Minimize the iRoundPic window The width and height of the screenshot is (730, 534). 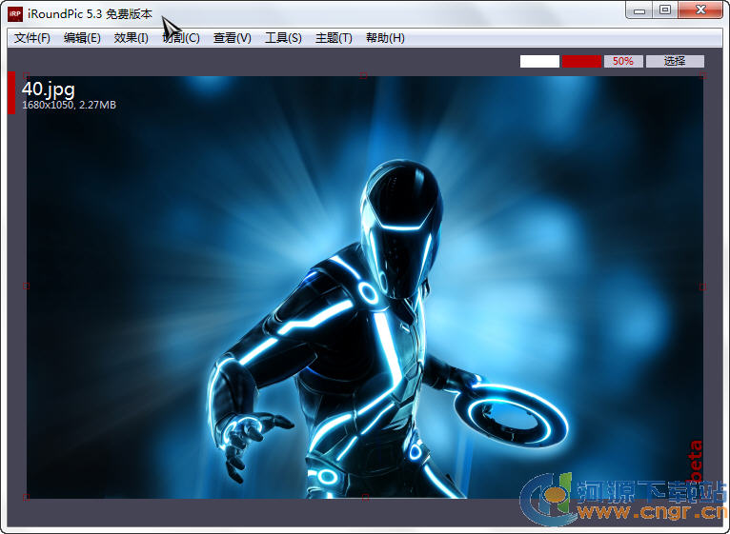(x=639, y=10)
